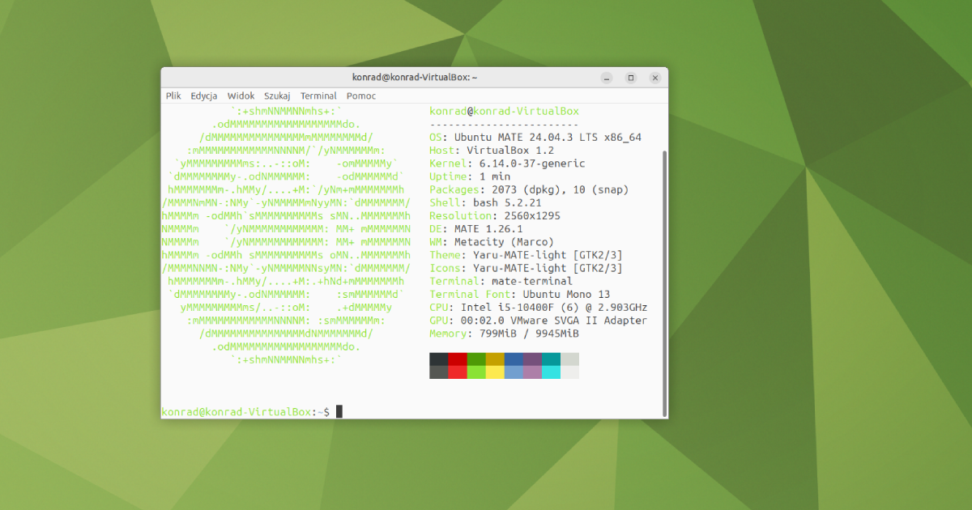Click the 'Shell: bash 5.2.21' line
The height and width of the screenshot is (510, 972).
coord(485,202)
